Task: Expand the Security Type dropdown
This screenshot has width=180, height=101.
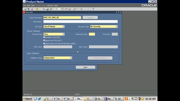Action: pos(117,26)
